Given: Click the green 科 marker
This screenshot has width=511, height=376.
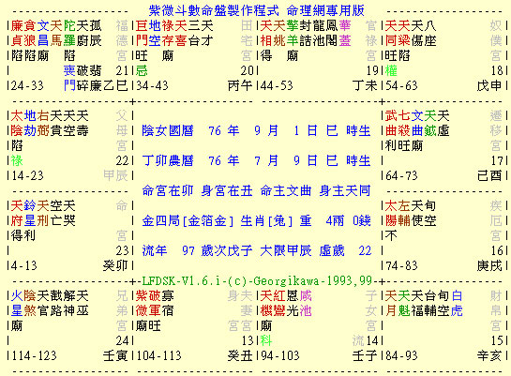Looking at the screenshot, I should click(x=266, y=340).
